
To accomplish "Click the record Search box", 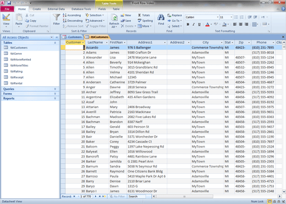I will click(137, 196).
